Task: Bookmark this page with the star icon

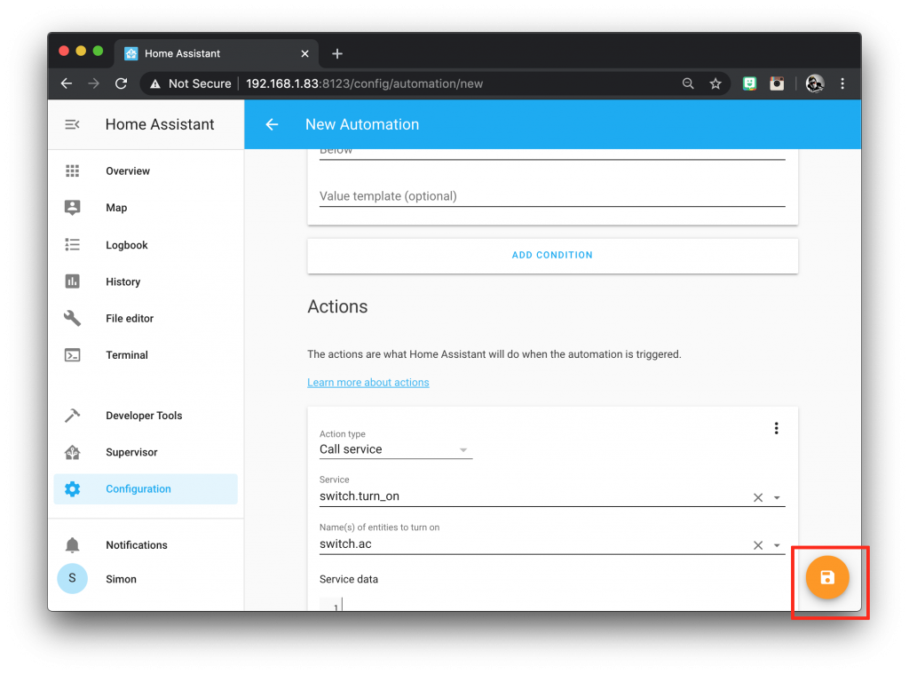Action: (x=715, y=83)
